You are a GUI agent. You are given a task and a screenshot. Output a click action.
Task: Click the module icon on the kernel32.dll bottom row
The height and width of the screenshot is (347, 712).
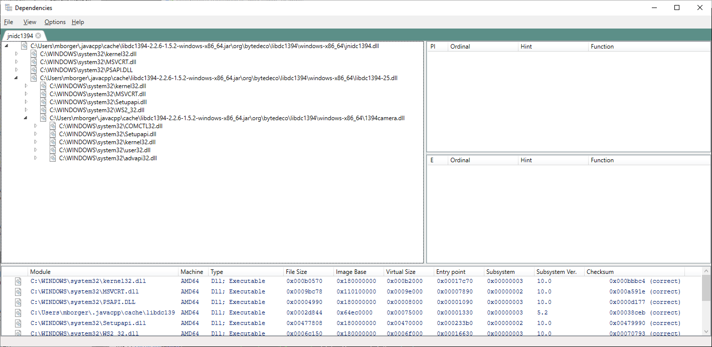tap(18, 281)
